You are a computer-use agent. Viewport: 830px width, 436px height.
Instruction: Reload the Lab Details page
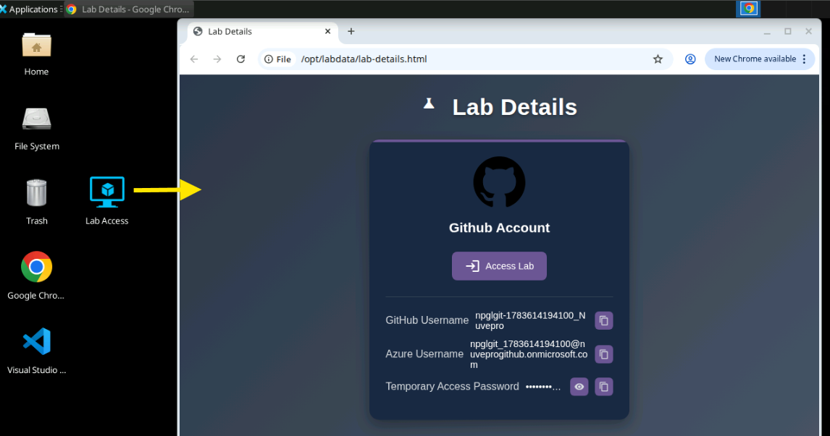tap(241, 59)
